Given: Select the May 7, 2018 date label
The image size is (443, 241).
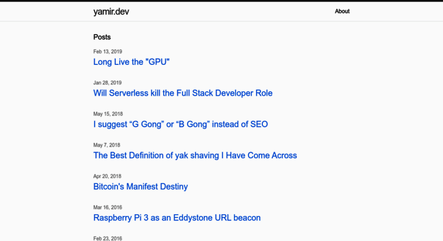Looking at the screenshot, I should pos(107,145).
